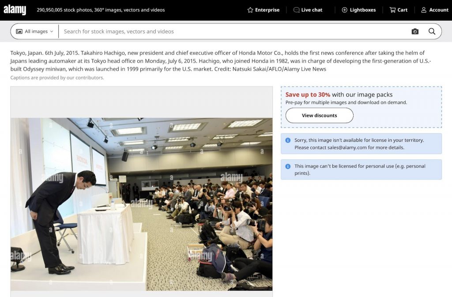Viewport: 452px width, 297px height.
Task: Click the Account person icon
Action: (424, 10)
